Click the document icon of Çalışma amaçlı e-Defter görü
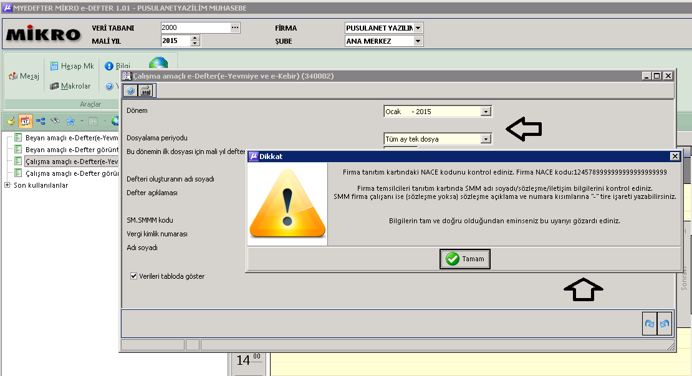The height and width of the screenshot is (376, 692). 18,173
